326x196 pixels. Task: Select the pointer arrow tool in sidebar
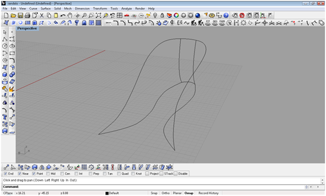5,32
